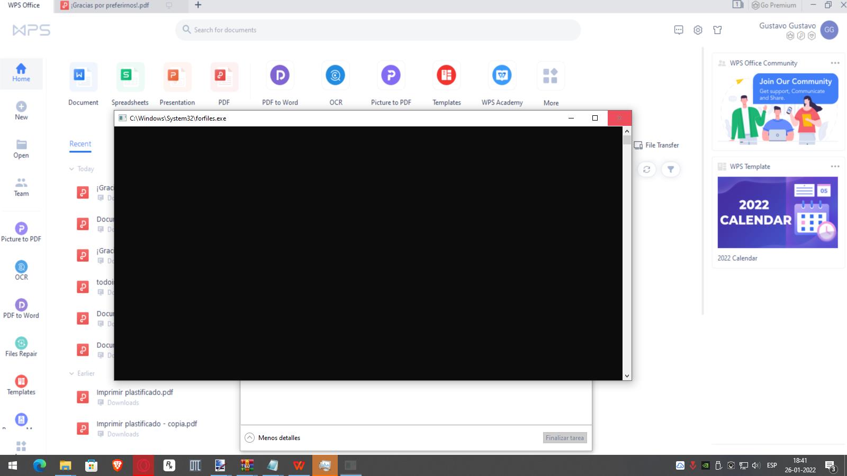The height and width of the screenshot is (476, 847).
Task: Click the console scrollbar down arrow
Action: 627,376
